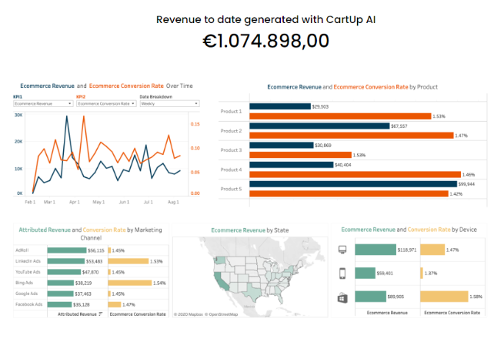Click the Product 4 row label
The image size is (504, 349).
231,169
